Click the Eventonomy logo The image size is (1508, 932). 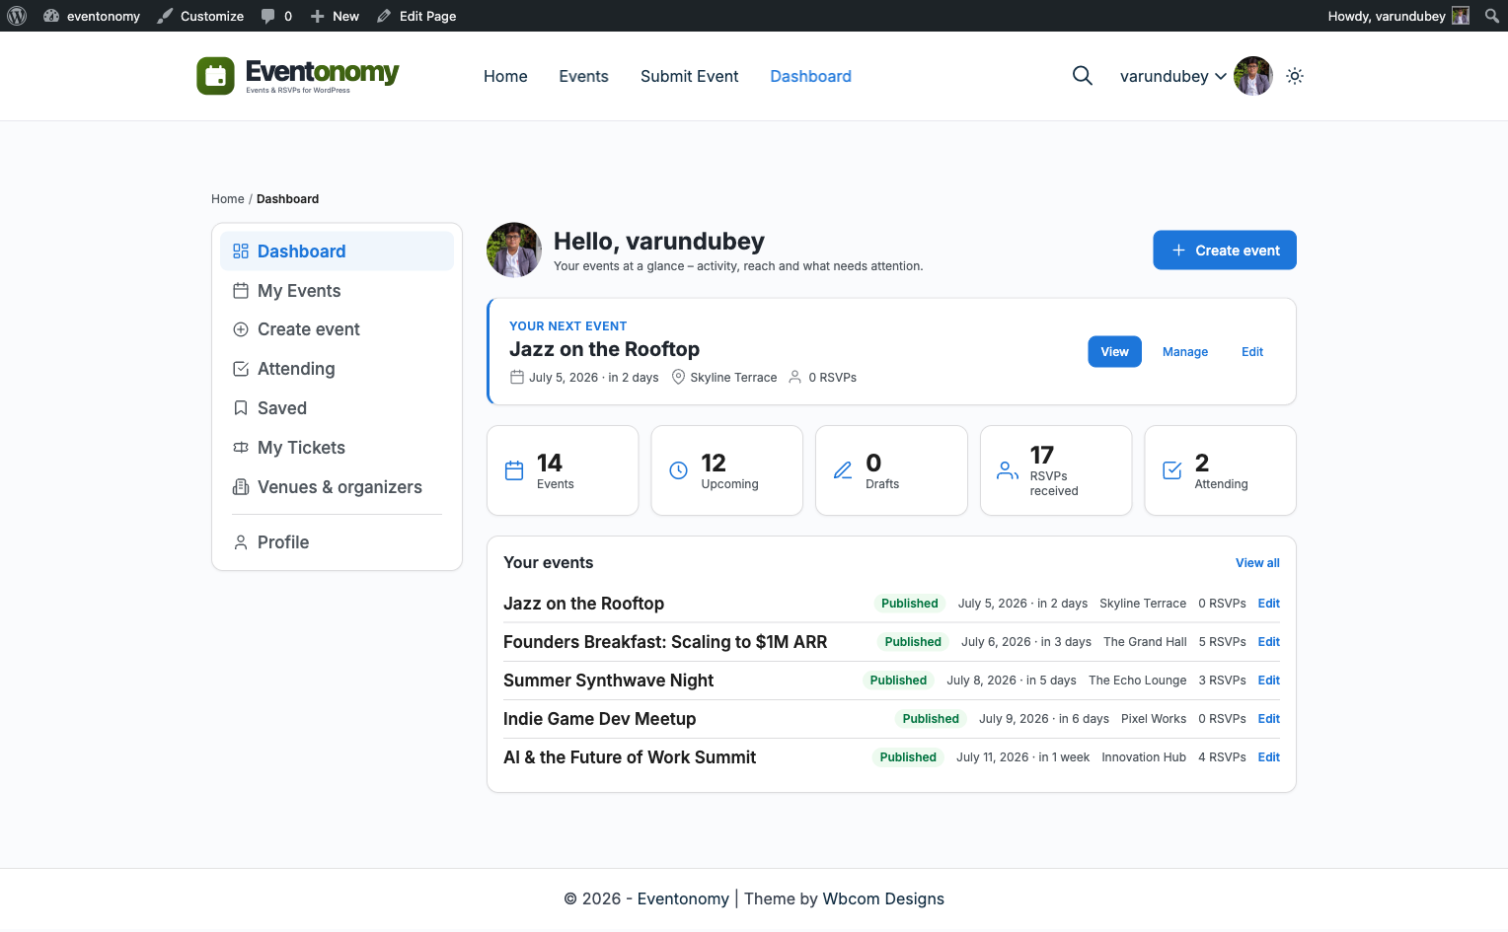click(297, 76)
